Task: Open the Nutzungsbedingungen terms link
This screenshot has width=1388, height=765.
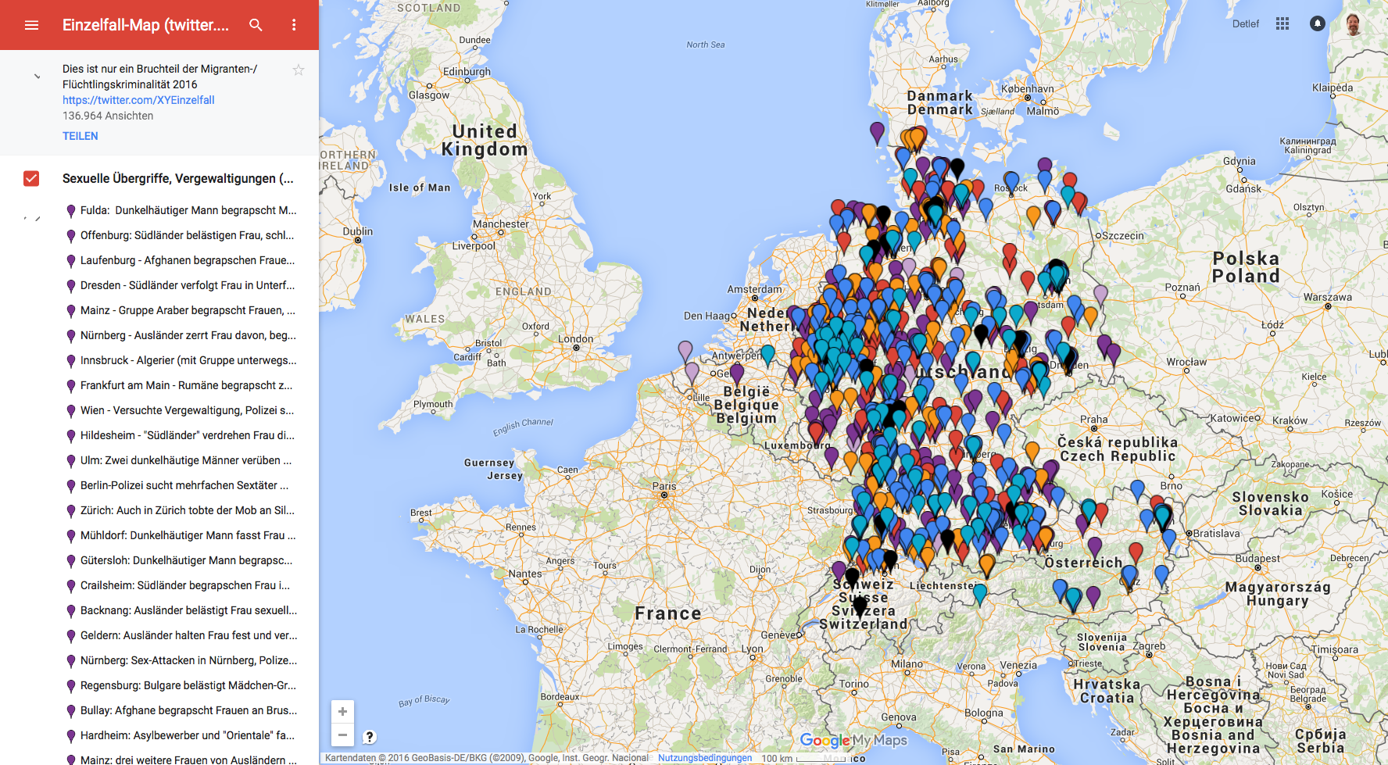Action: pyautogui.click(x=705, y=758)
